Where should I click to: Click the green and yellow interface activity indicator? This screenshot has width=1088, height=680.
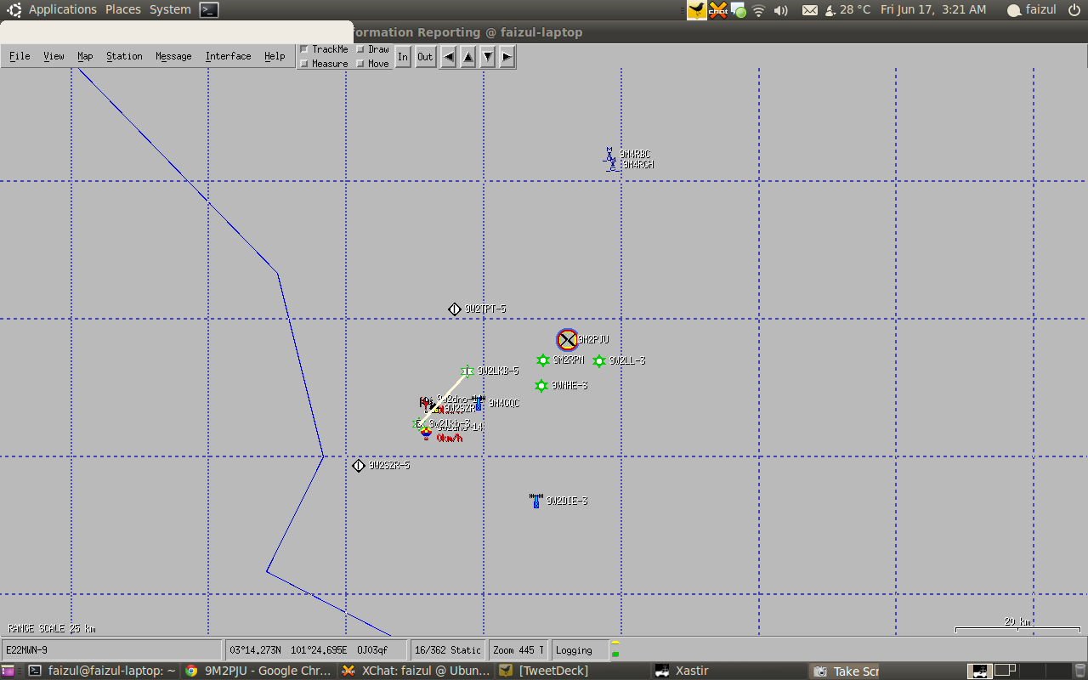tap(615, 649)
